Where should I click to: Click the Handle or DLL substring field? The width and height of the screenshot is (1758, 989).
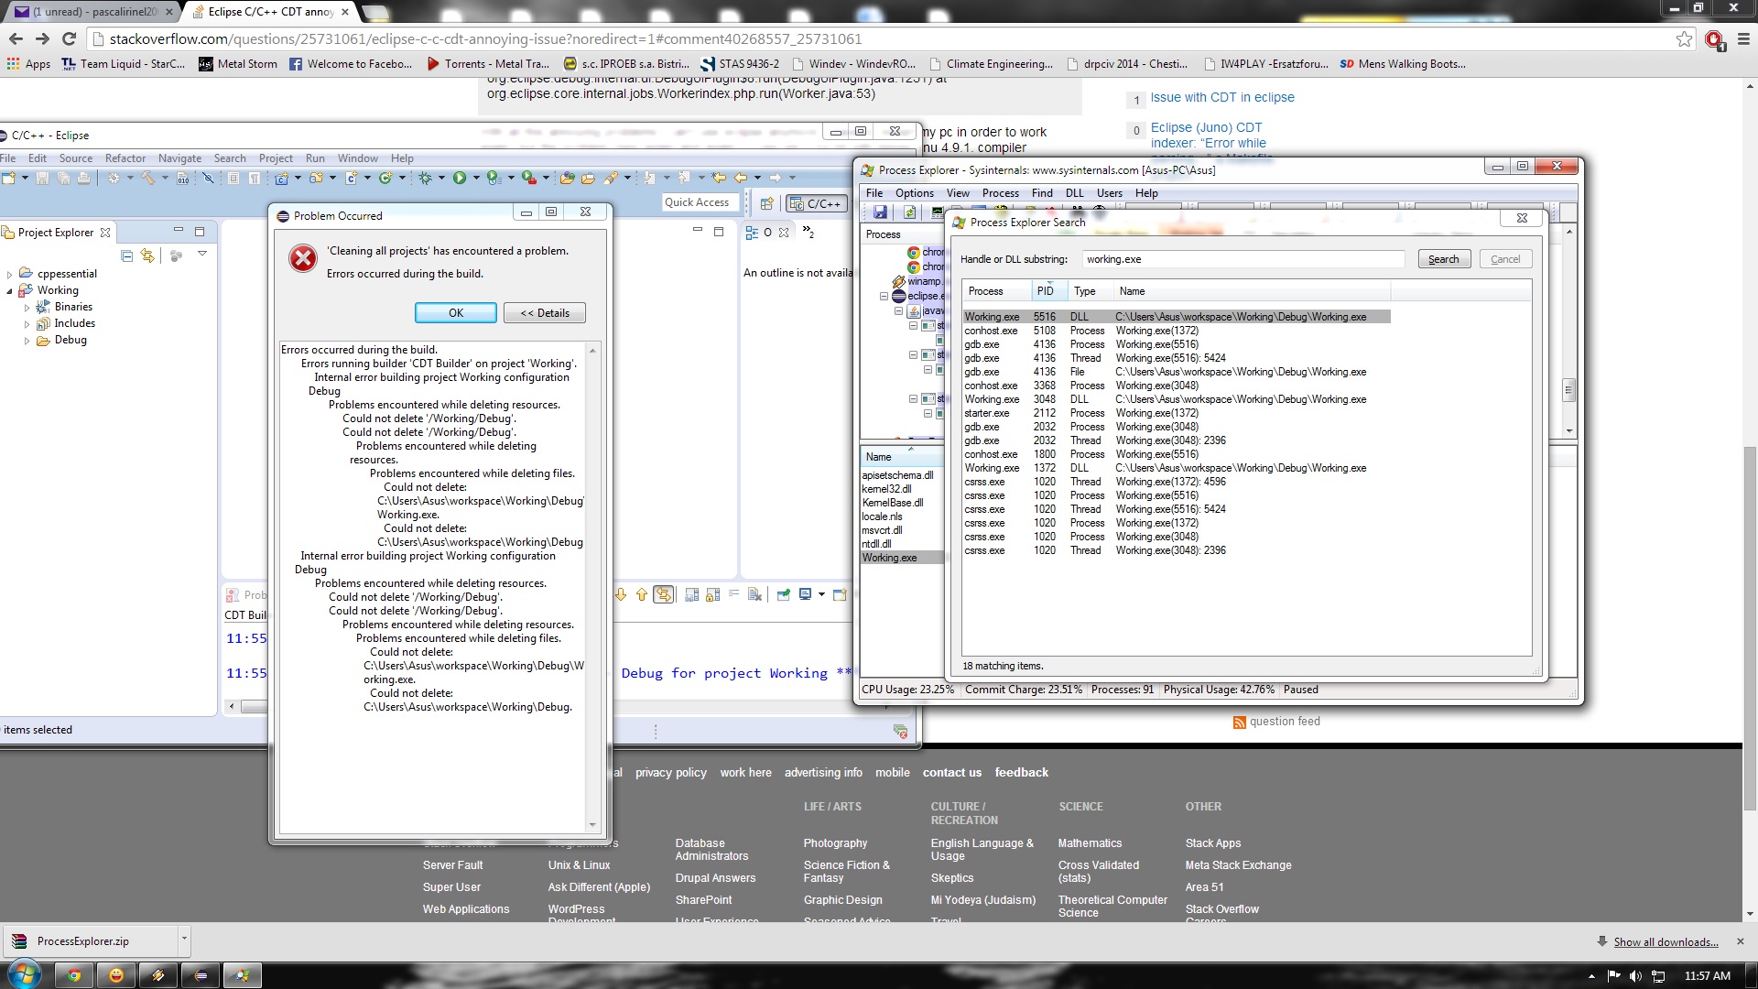click(x=1243, y=259)
